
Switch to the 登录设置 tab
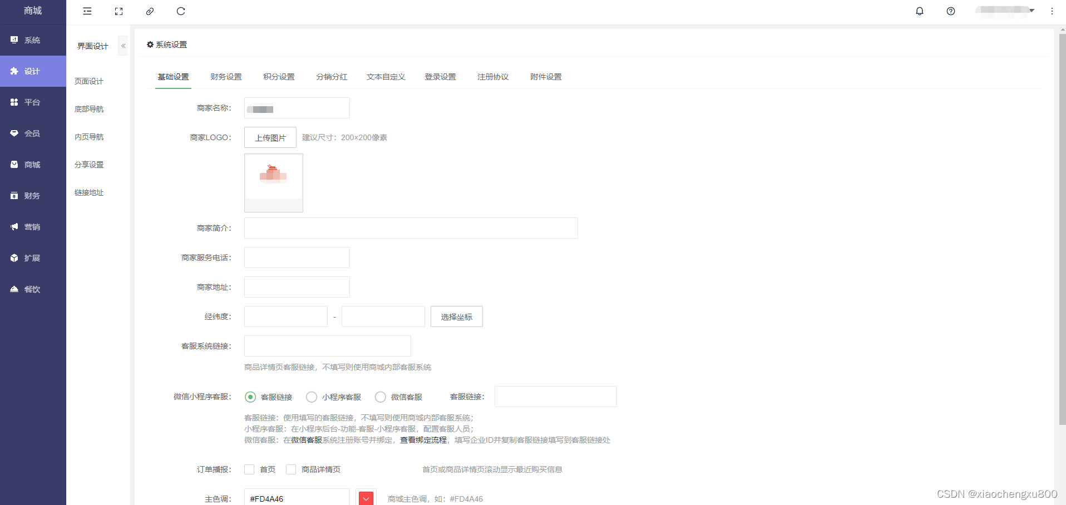[440, 77]
